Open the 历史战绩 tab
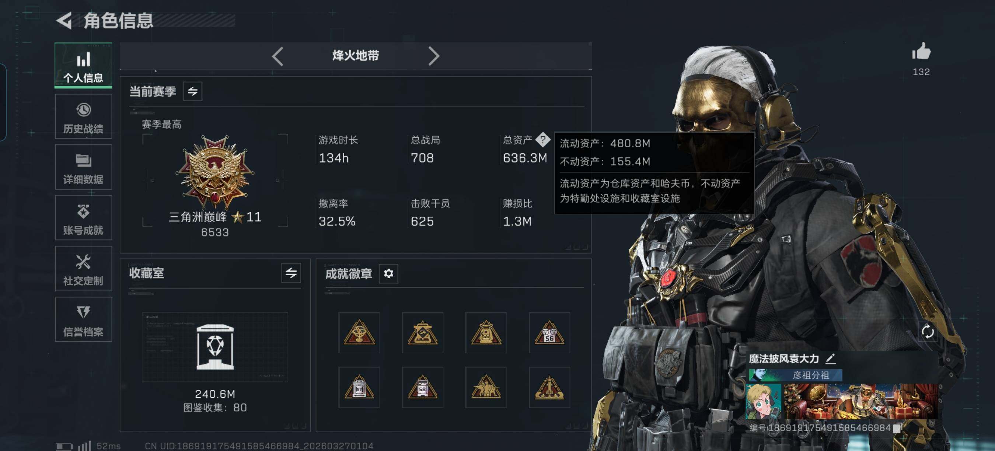The image size is (995, 451). click(83, 116)
